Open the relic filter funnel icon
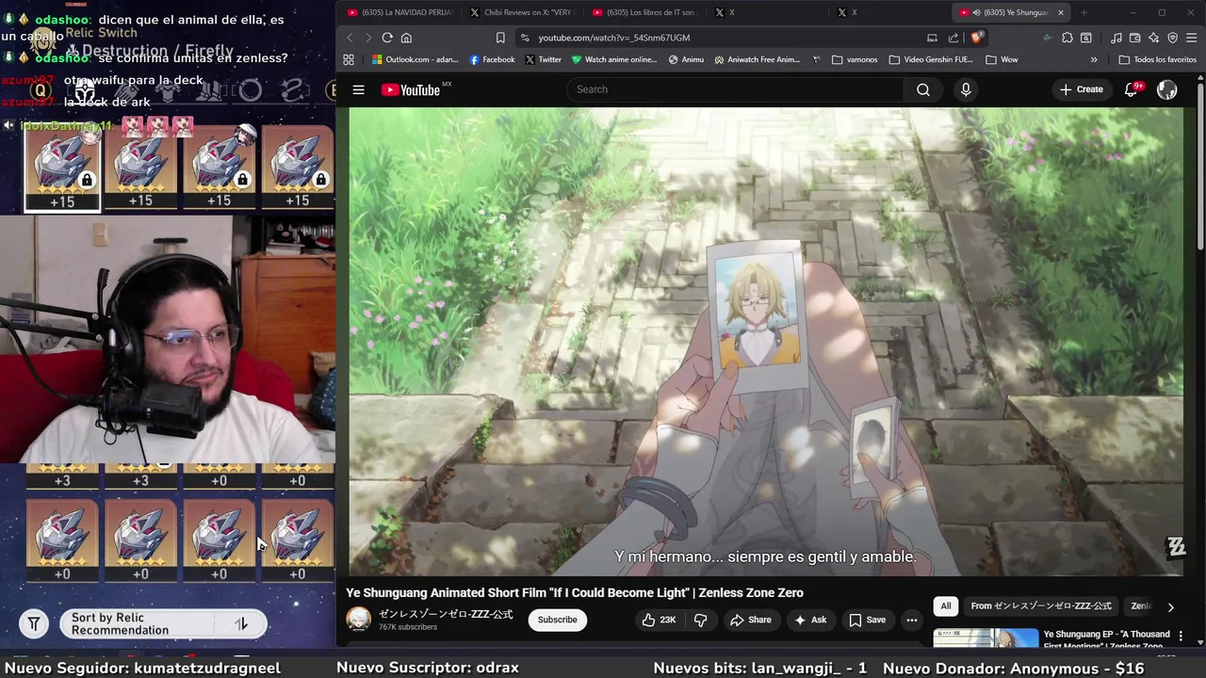The image size is (1206, 678). (34, 623)
